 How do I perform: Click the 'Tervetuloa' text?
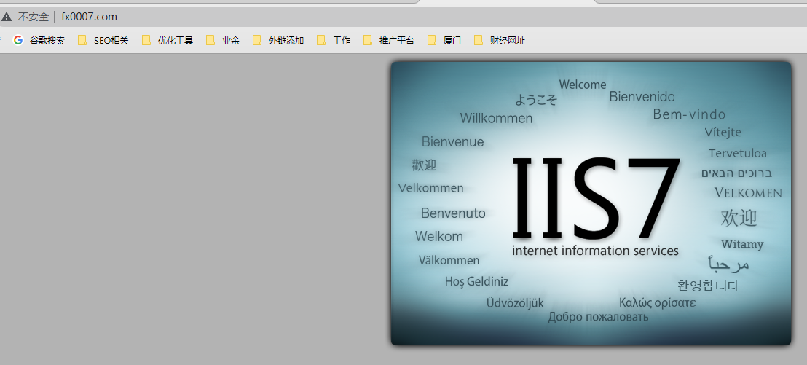738,153
